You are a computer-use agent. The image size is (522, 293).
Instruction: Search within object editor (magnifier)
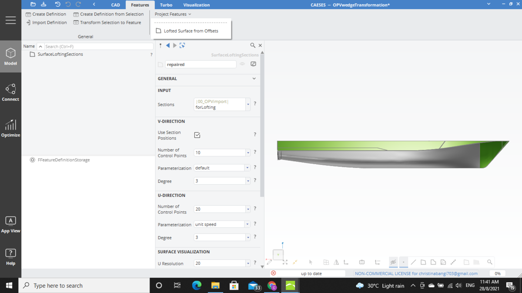coord(253,45)
